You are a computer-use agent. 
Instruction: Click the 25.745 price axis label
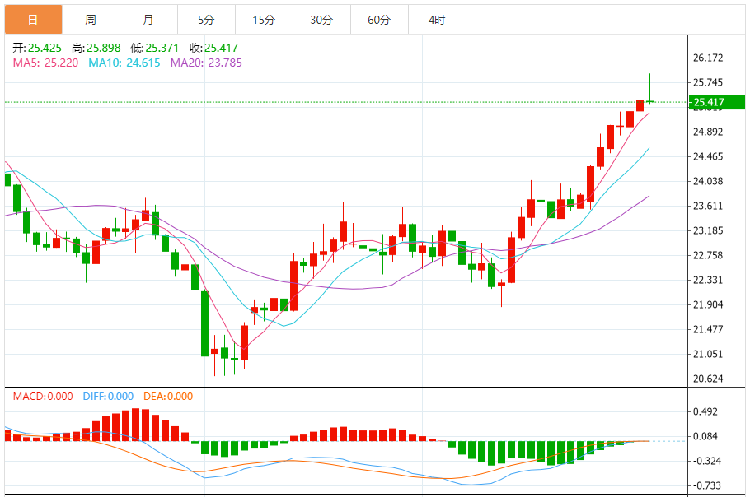pyautogui.click(x=709, y=82)
